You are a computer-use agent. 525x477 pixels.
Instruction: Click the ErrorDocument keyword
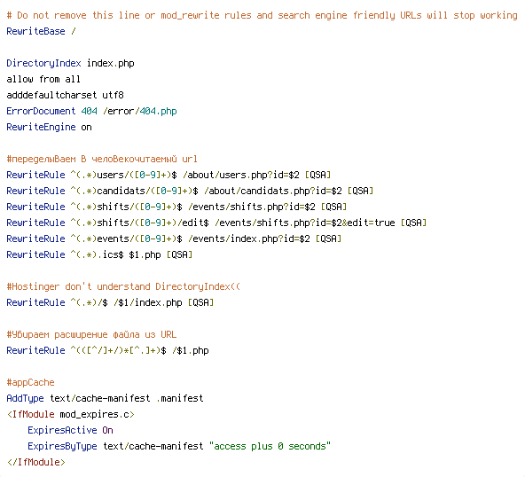tap(41, 111)
